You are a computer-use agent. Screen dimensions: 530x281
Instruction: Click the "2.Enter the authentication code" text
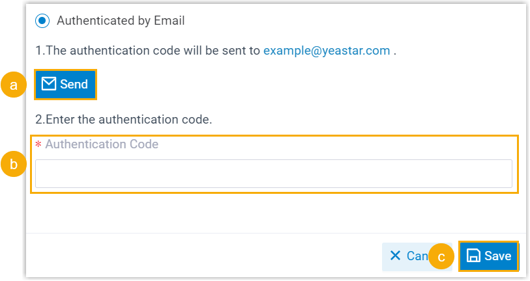pos(124,120)
